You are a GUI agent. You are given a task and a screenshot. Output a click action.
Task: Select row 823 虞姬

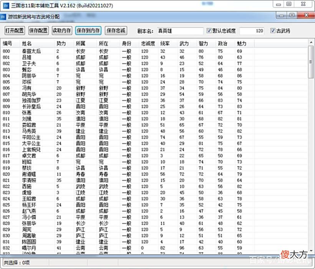pos(154,193)
